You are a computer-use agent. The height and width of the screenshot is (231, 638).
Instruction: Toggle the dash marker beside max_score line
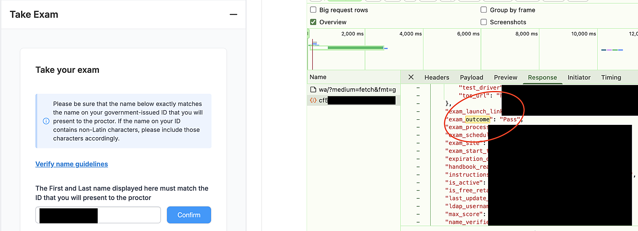point(418,214)
